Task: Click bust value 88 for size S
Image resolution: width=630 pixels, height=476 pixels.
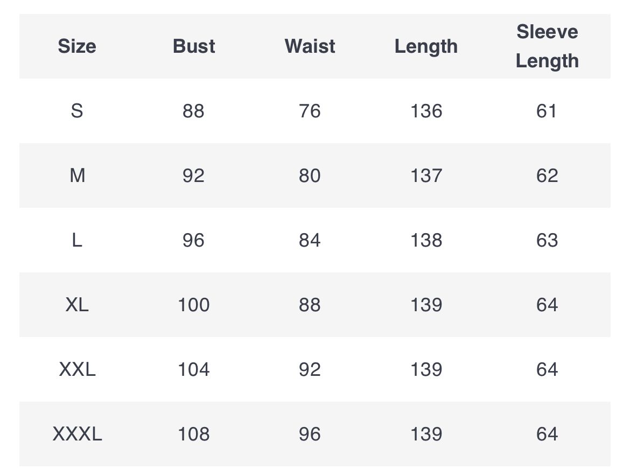Action: pyautogui.click(x=194, y=111)
